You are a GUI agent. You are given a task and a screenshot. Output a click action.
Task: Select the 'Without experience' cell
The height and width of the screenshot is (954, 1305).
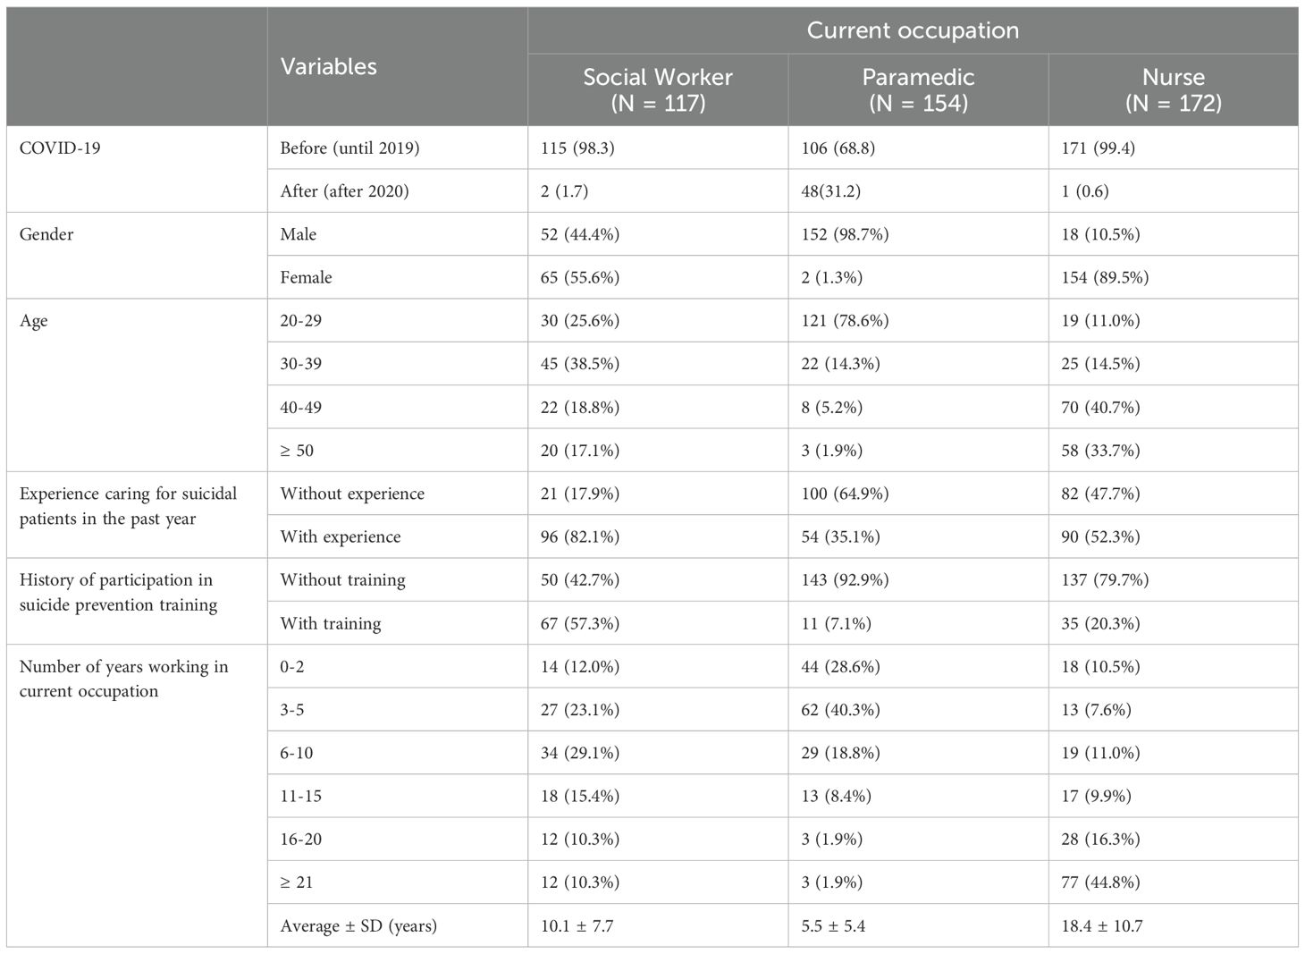[x=352, y=494]
